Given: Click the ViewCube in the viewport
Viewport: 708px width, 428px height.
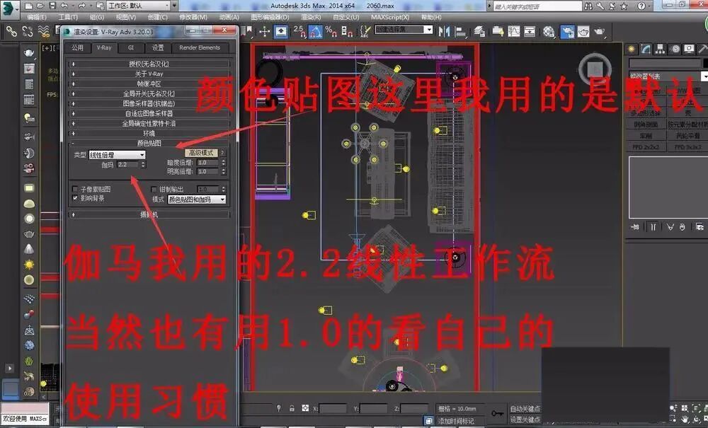Looking at the screenshot, I should tap(595, 69).
